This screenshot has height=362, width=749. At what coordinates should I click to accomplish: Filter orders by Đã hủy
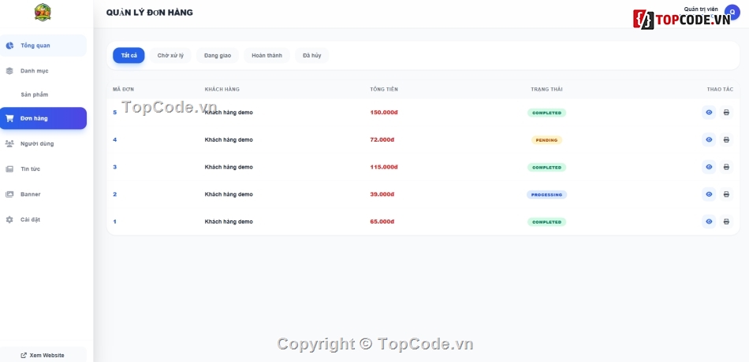tap(312, 55)
